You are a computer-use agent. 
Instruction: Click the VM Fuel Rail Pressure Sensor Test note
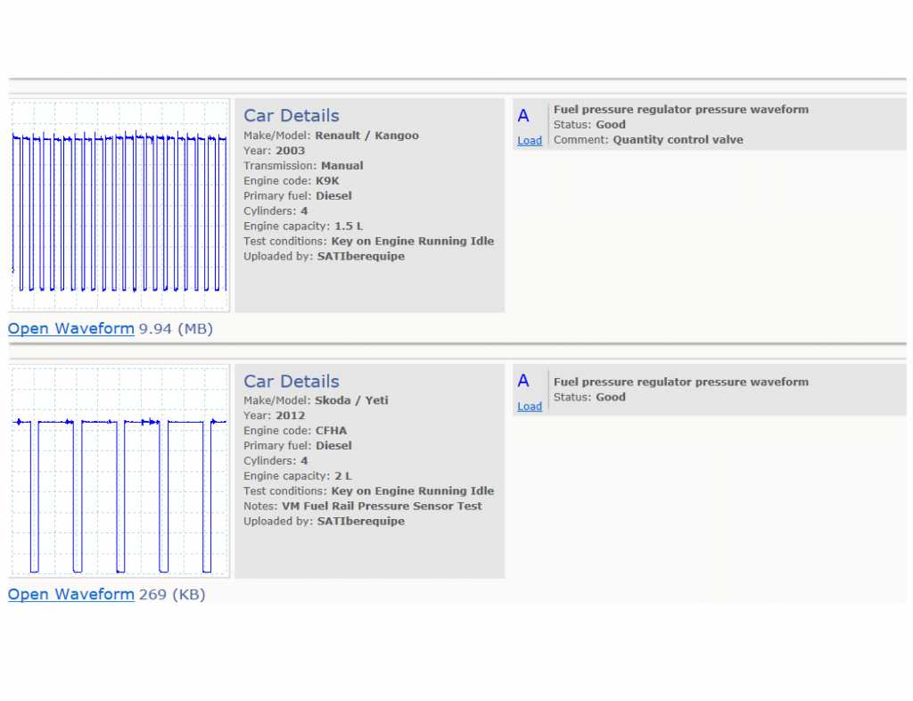click(x=382, y=506)
